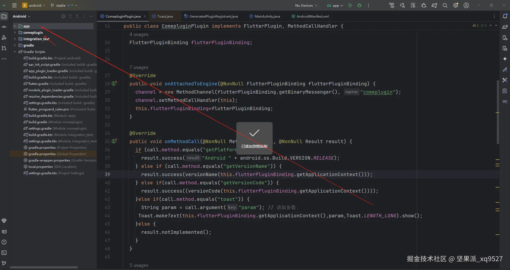Click the "7 usages" inlay hint

click(x=139, y=67)
